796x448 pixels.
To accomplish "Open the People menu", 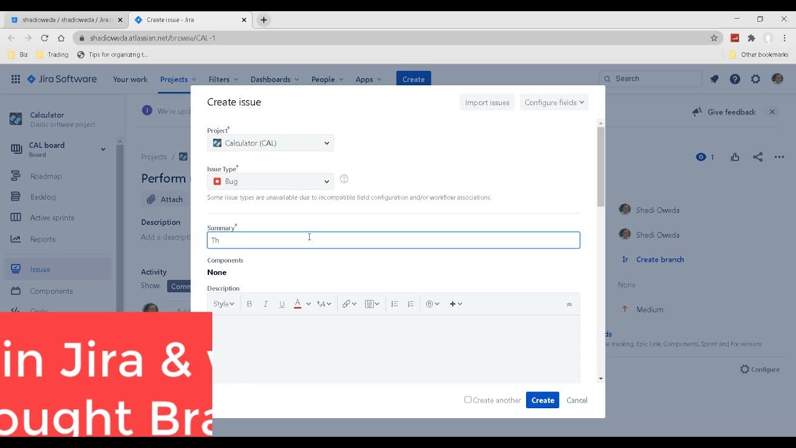I will [x=327, y=79].
